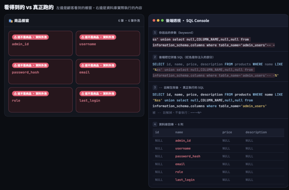Click the 資料庫回傳・6 列 label
Viewport: 289px width, 190px height.
point(171,125)
